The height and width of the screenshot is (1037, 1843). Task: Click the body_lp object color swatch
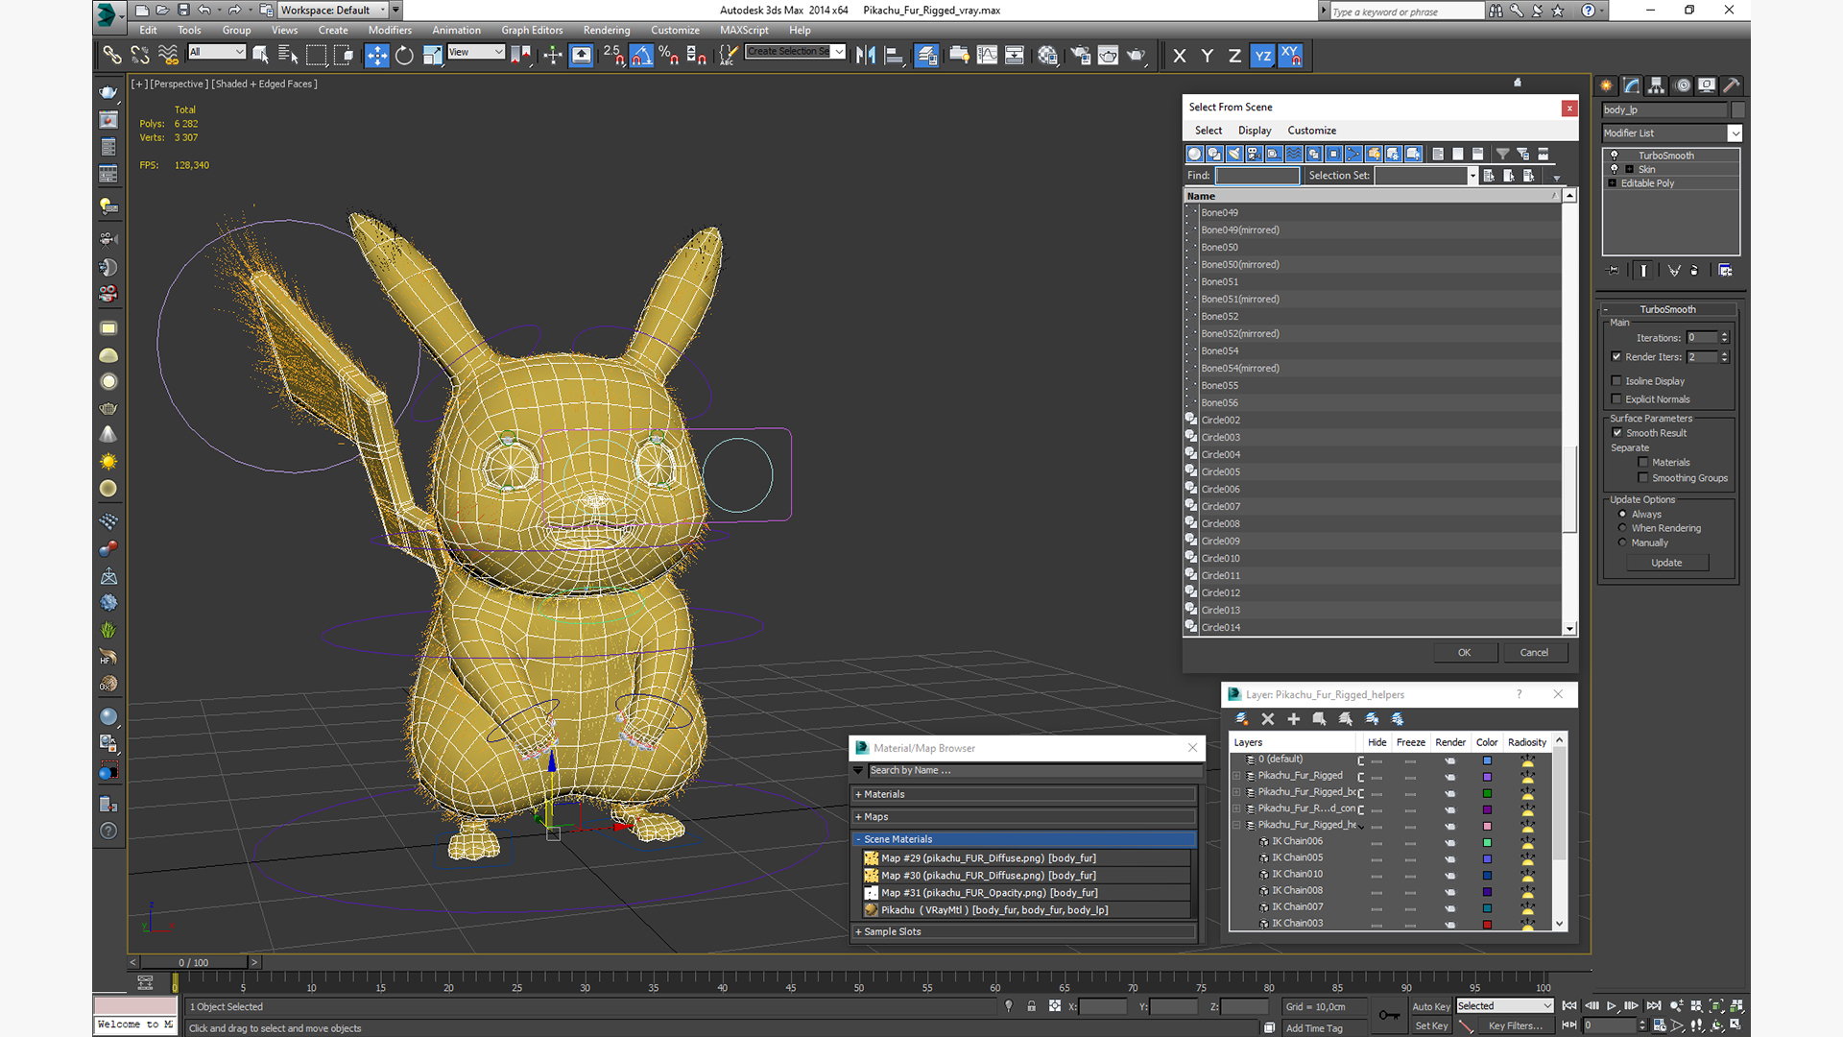click(x=1737, y=110)
